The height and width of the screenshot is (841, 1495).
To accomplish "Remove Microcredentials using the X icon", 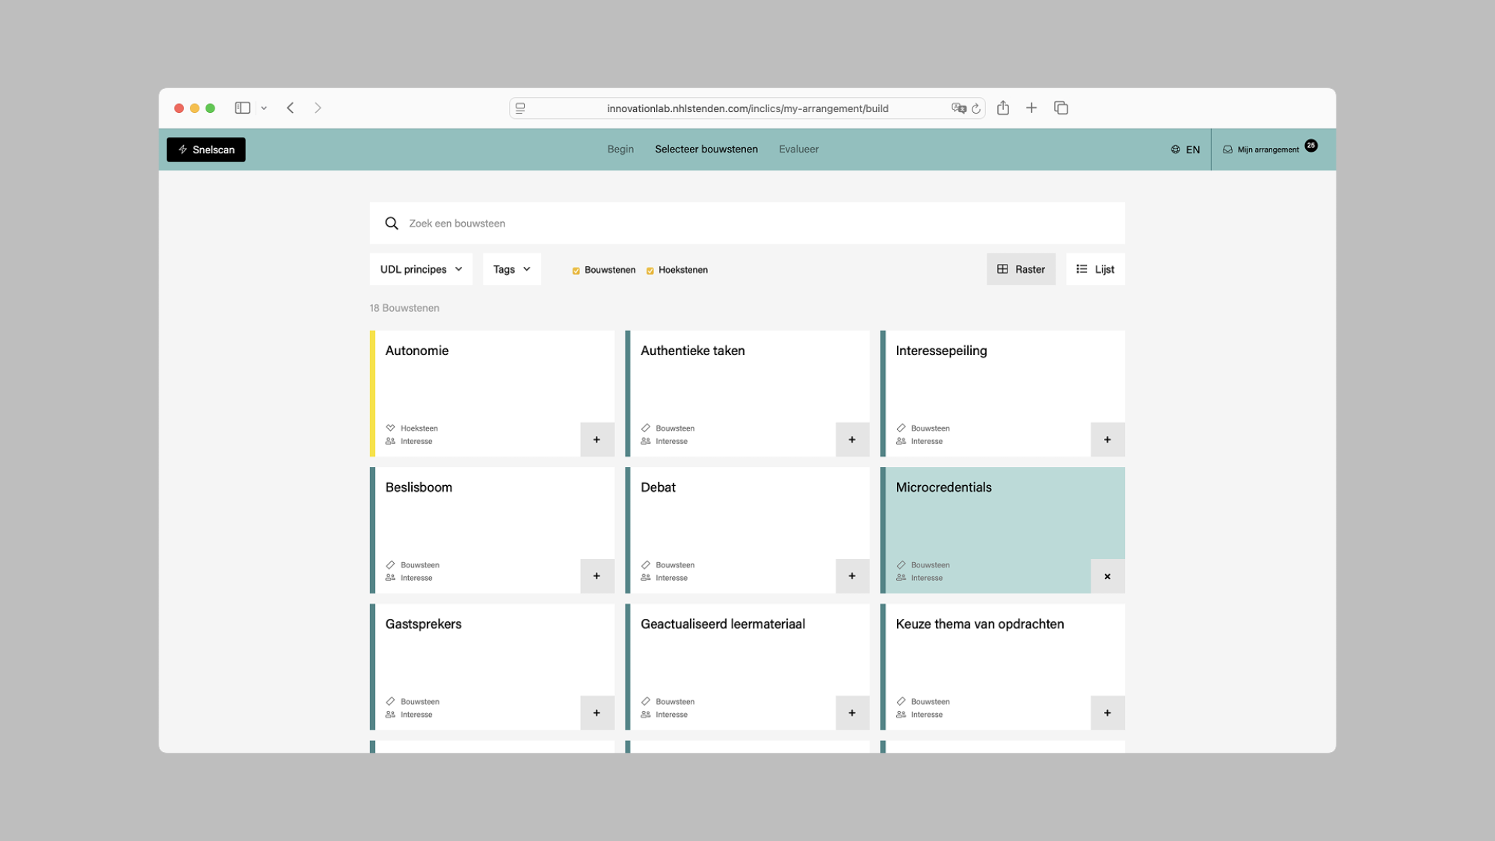I will pyautogui.click(x=1107, y=576).
